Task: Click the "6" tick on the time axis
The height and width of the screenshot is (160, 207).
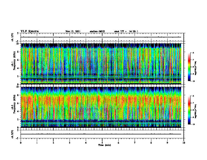Action: click(119, 143)
